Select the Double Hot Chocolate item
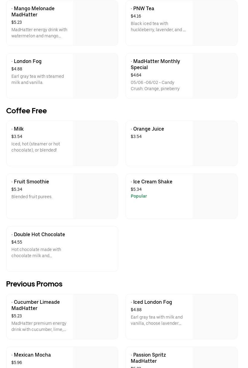Screen dimensions: 248x368 (39, 234)
